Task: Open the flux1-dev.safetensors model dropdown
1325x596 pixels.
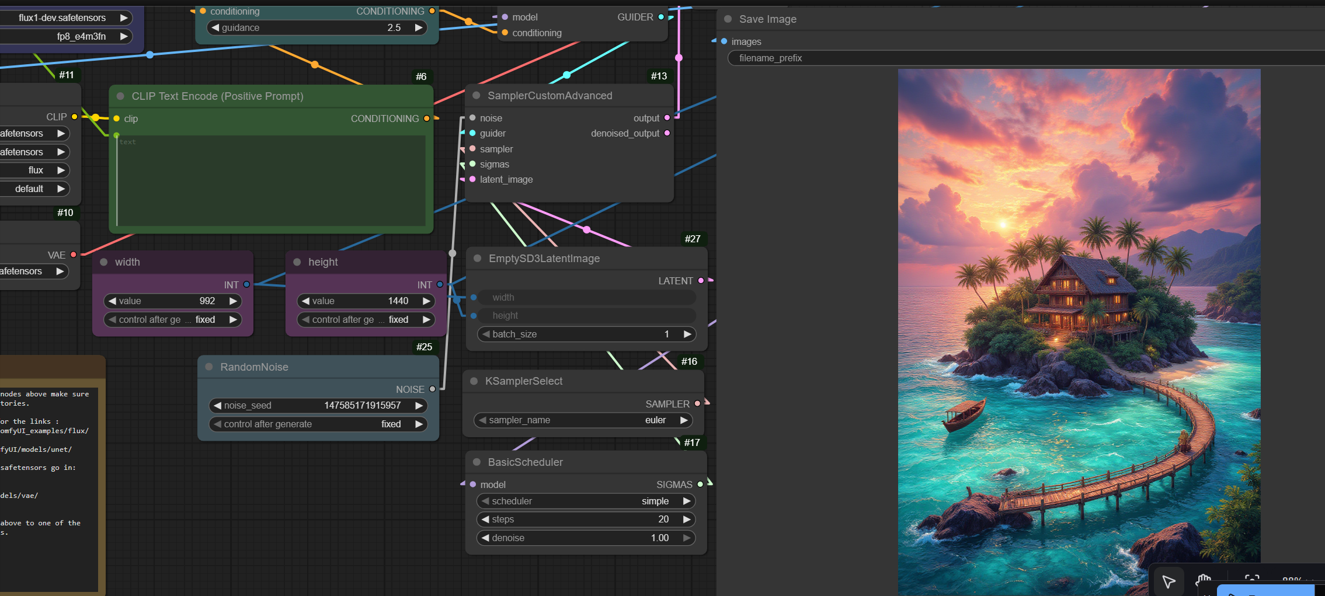Action: coord(65,18)
